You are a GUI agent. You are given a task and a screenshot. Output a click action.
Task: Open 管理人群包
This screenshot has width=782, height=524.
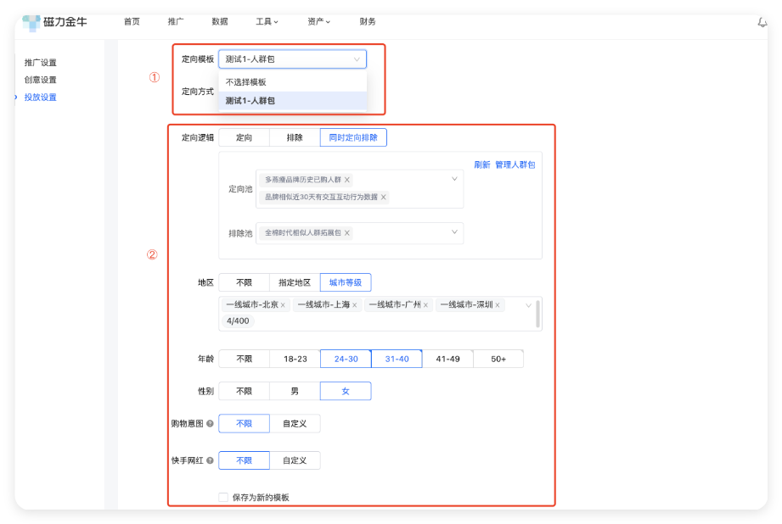(x=514, y=164)
